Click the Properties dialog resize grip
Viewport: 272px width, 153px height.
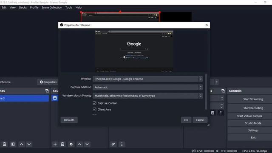click(208, 125)
